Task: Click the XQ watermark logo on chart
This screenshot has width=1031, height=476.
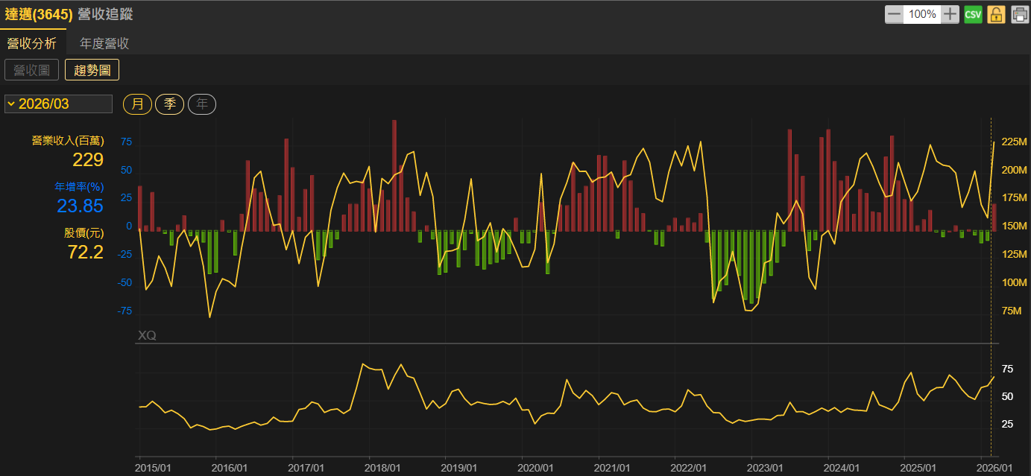Action: (x=147, y=336)
